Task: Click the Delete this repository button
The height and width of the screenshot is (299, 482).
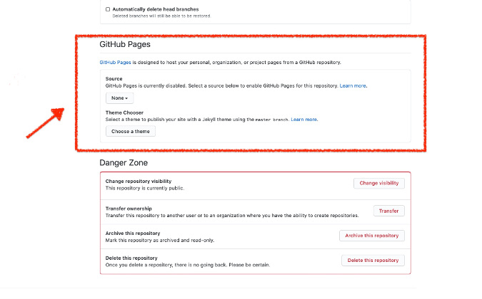Action: (x=373, y=261)
